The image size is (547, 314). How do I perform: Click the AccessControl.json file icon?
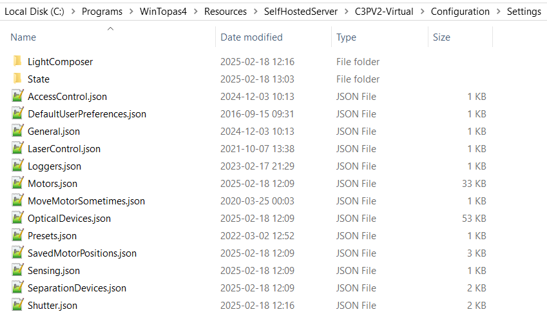pos(17,96)
